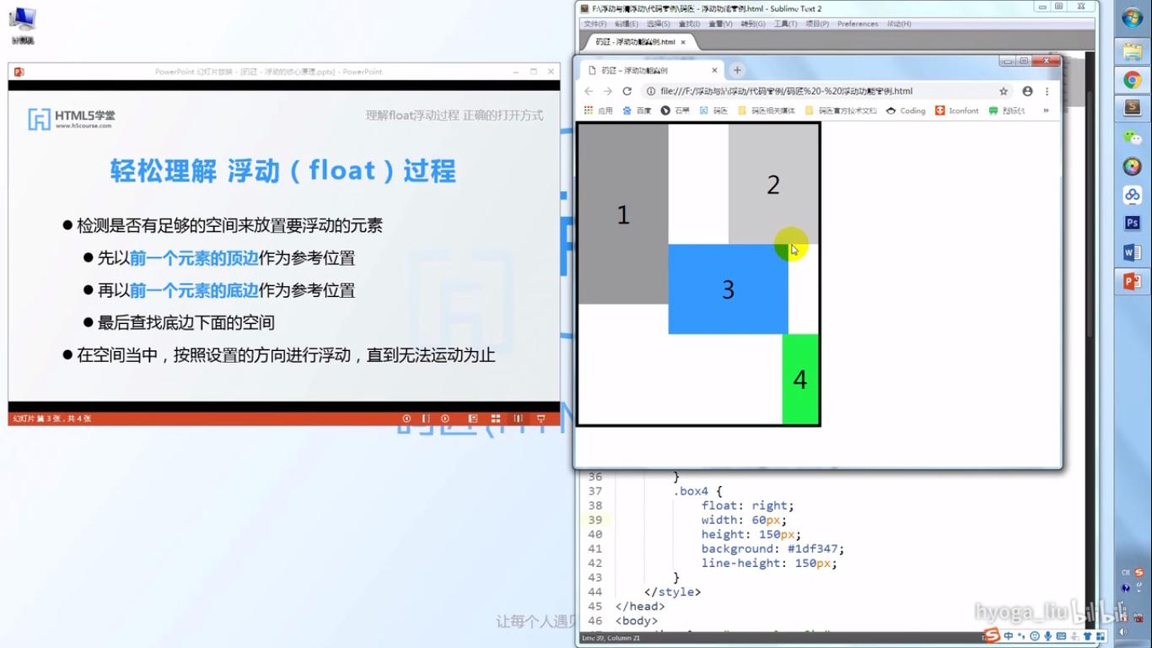
Task: Open the Iconfont bookmark
Action: 957,111
